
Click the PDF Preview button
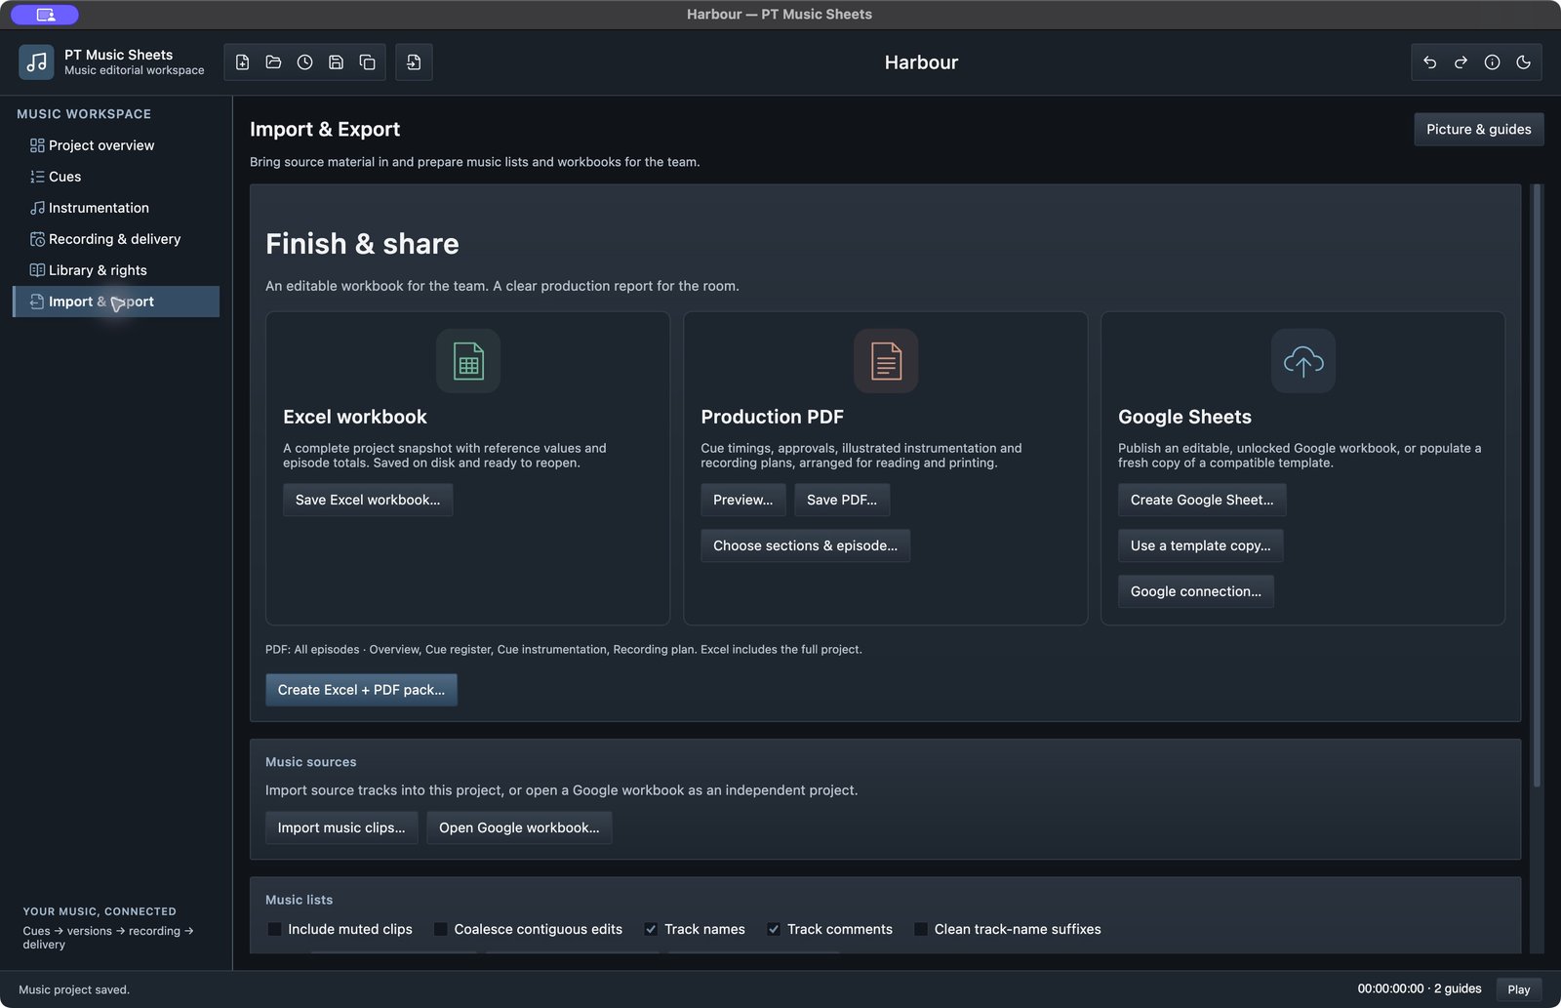[x=743, y=500]
